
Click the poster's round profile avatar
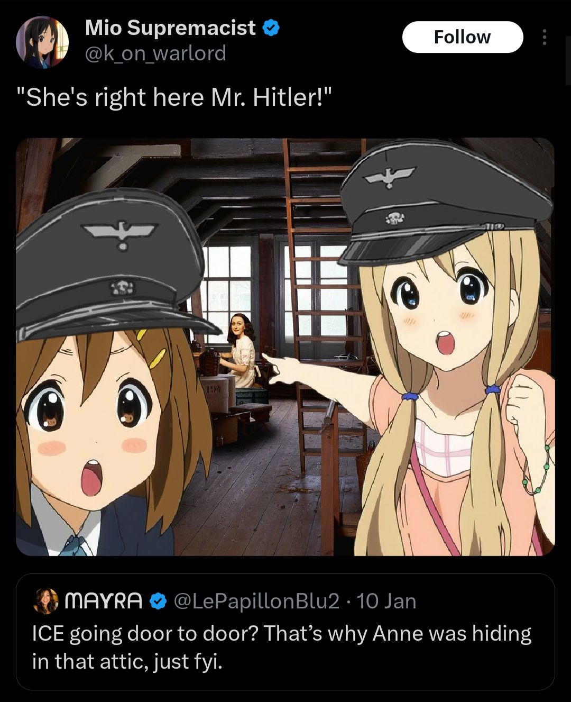click(42, 42)
